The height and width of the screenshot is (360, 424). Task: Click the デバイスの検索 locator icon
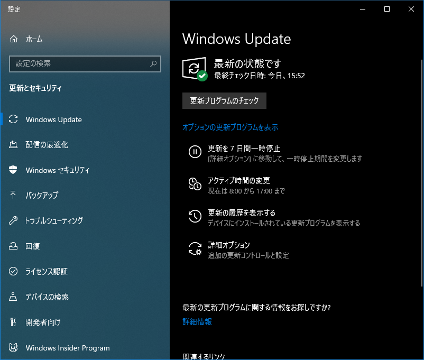coord(13,297)
